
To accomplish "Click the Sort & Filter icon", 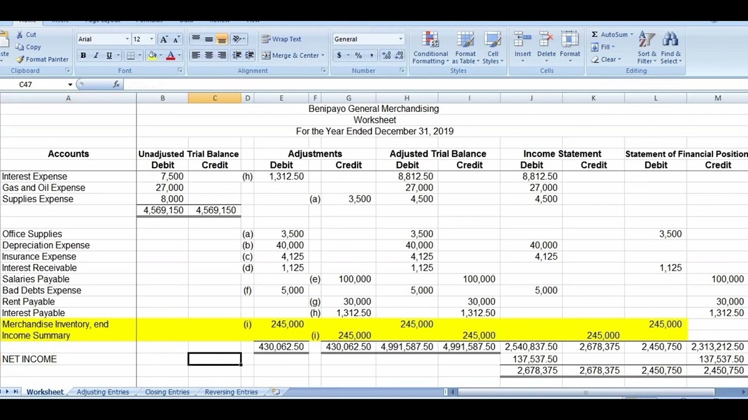I will click(646, 41).
